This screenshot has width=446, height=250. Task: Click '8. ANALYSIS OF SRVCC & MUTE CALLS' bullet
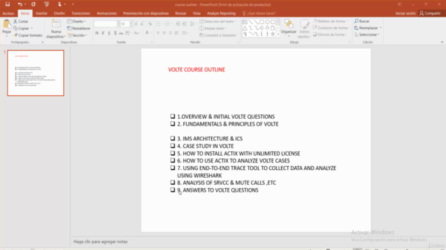tap(226, 183)
